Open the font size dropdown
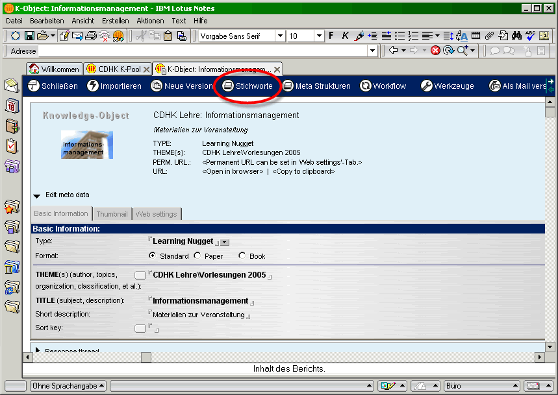558x395 pixels. coord(319,36)
